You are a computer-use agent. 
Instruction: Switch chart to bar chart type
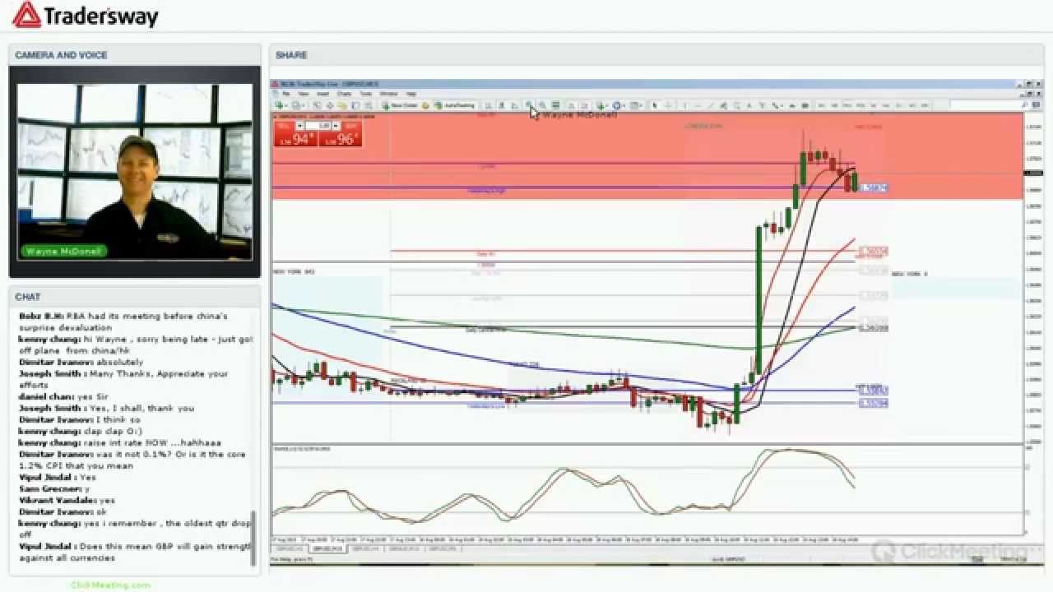pos(488,105)
